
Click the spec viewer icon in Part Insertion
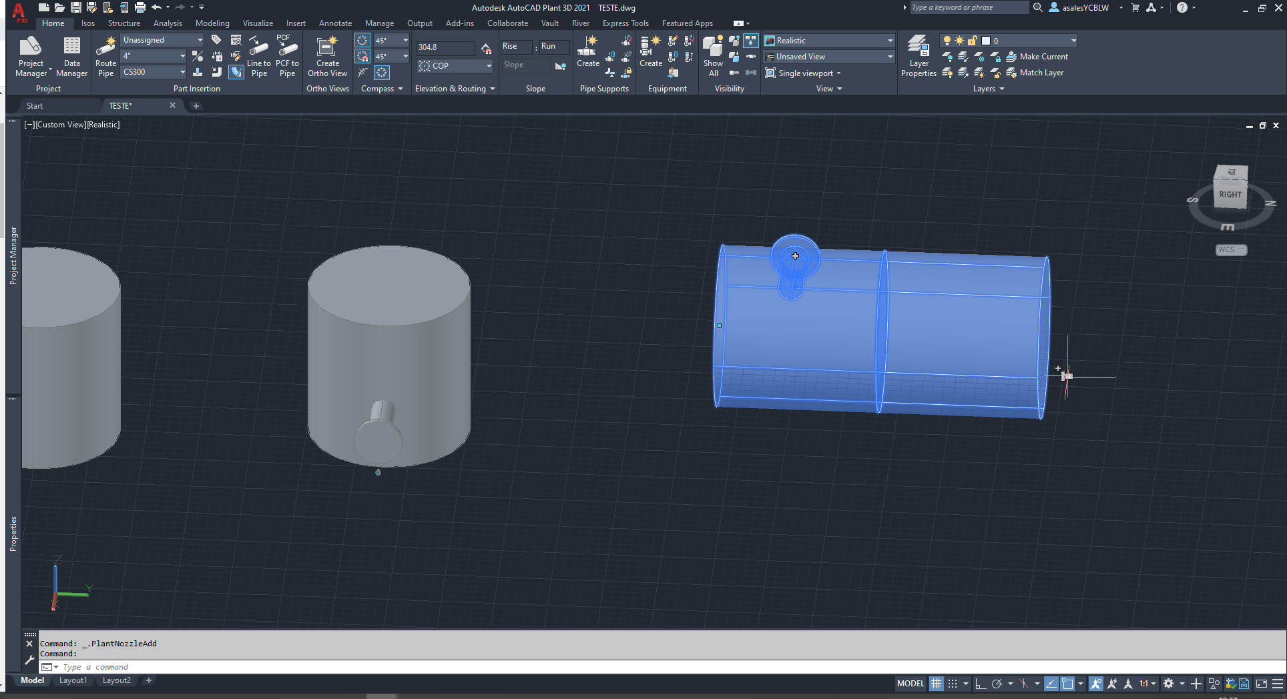tap(236, 40)
